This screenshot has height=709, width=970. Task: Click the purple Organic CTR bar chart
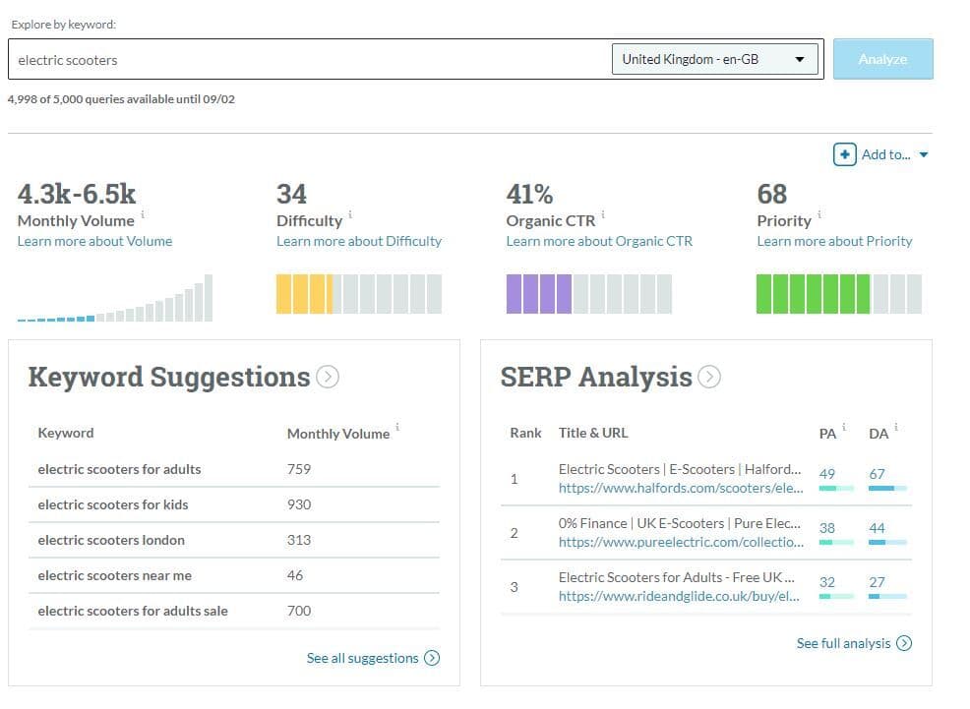[x=589, y=294]
